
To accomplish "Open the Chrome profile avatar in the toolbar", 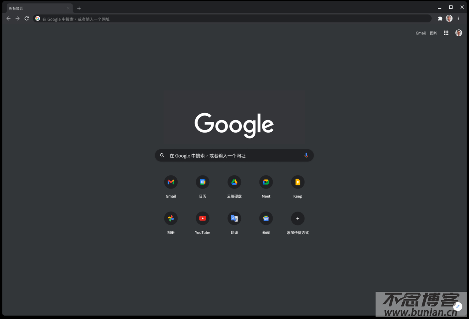I will (x=449, y=18).
